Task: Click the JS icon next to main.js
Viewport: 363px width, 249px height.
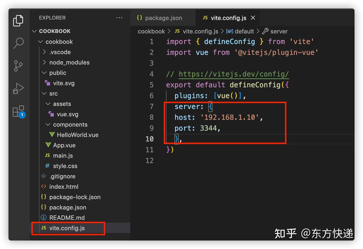Action: click(x=47, y=155)
